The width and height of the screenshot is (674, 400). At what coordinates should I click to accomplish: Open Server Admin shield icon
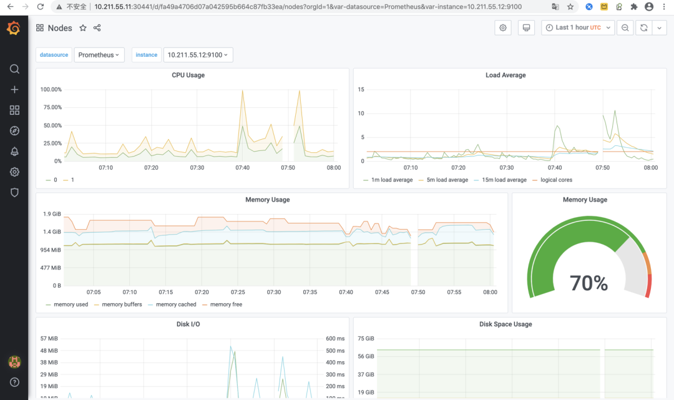(14, 192)
